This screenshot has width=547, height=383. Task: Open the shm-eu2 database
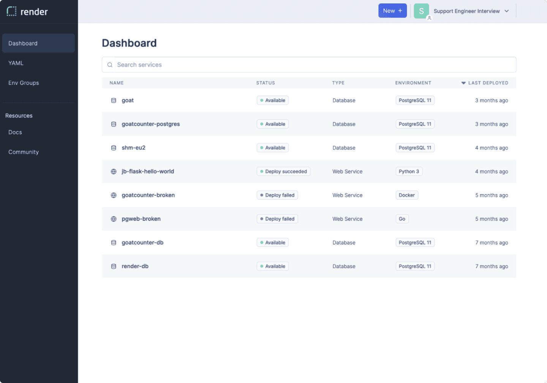click(x=133, y=148)
